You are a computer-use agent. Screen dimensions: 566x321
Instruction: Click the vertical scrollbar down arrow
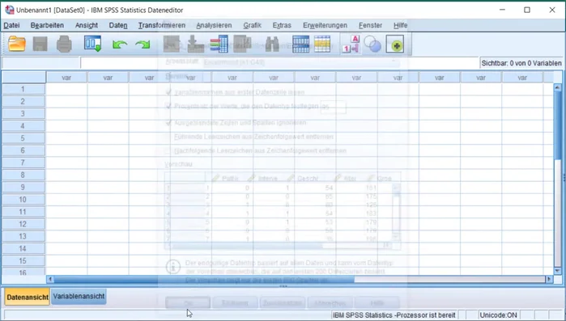tap(557, 271)
